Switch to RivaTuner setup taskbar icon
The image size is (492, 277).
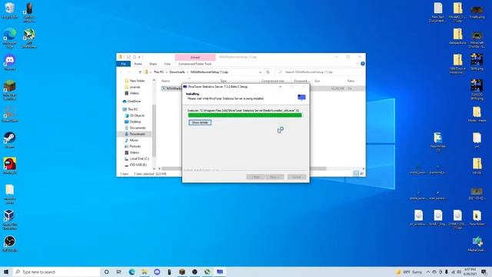(x=220, y=272)
